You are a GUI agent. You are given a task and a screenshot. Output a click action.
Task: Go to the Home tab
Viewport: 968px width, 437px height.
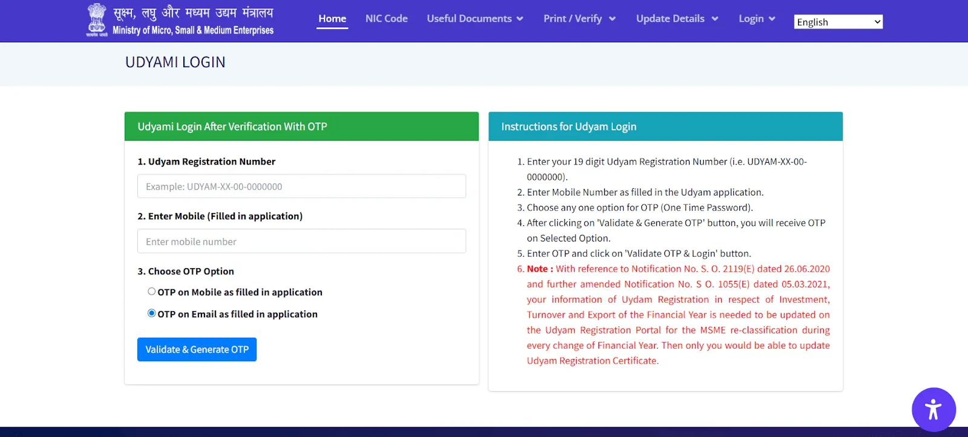[332, 19]
